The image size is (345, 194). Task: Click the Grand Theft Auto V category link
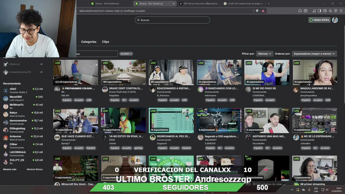click(x=122, y=92)
